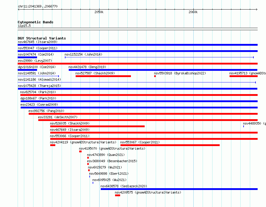Select nsv5503918 (ByrskaBishop2022) label
This screenshot has width=266, height=207.
(180, 73)
